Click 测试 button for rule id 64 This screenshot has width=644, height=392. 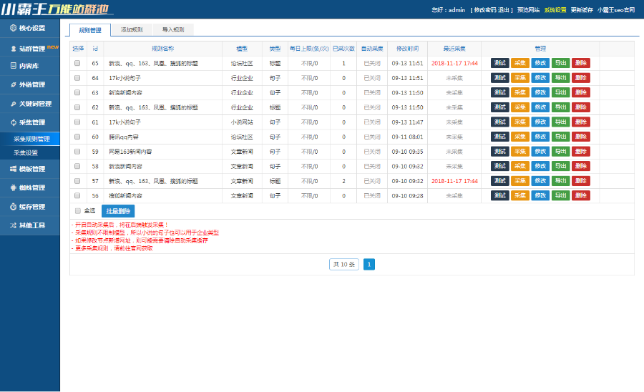(500, 78)
